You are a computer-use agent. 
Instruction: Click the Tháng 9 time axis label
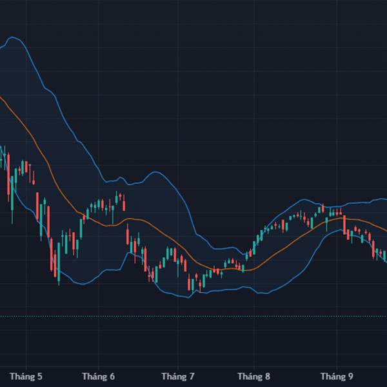point(337,377)
